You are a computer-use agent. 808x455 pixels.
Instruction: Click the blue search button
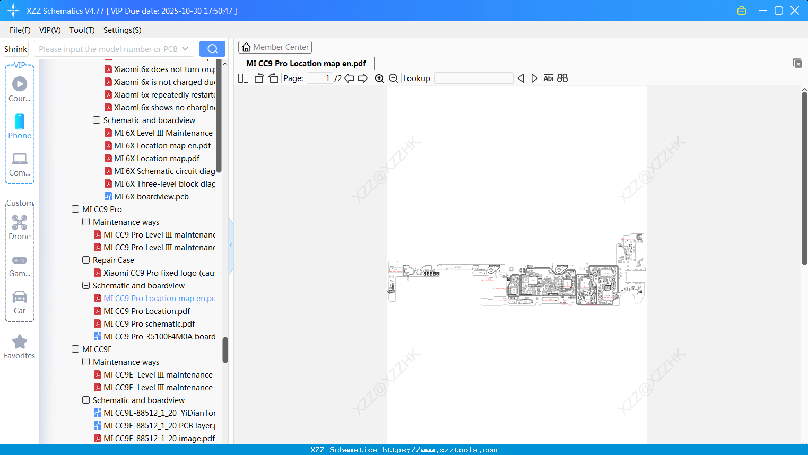point(212,49)
